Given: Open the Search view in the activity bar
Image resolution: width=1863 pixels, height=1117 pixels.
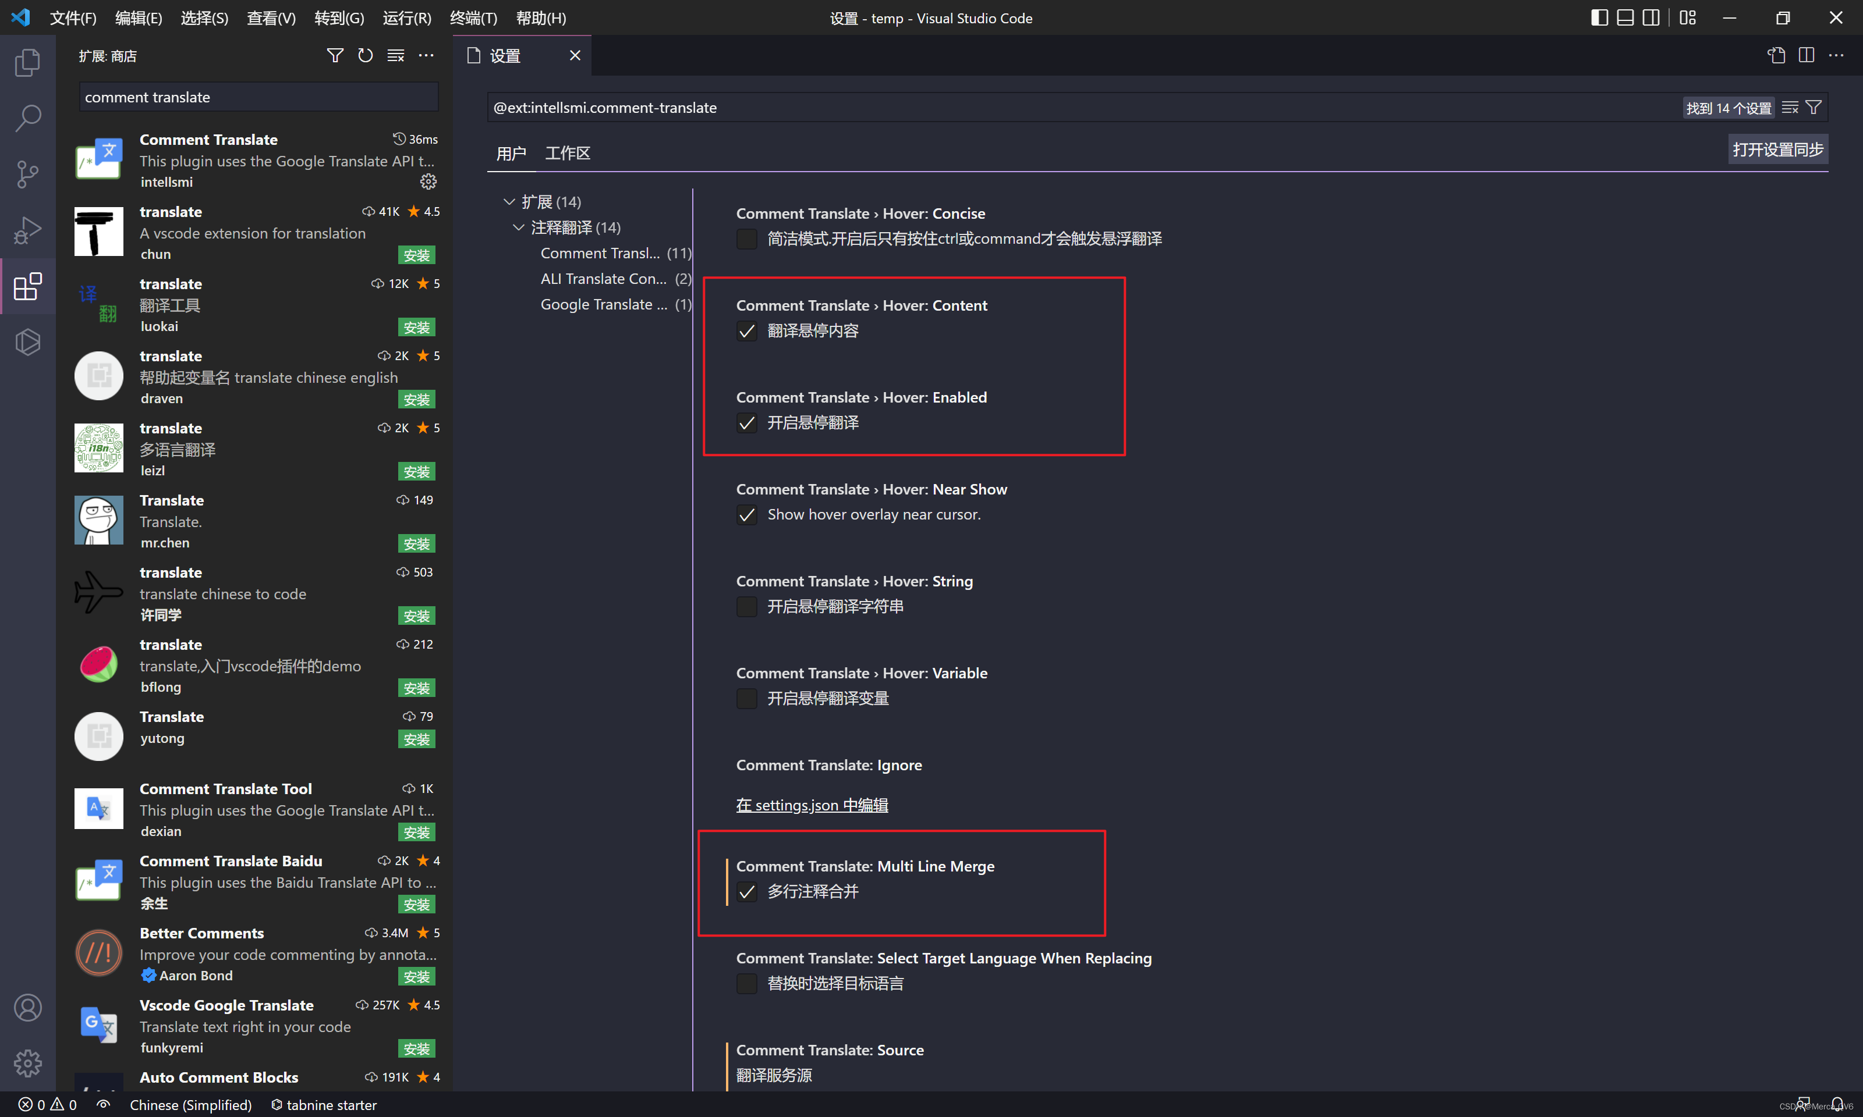Looking at the screenshot, I should click(x=28, y=118).
